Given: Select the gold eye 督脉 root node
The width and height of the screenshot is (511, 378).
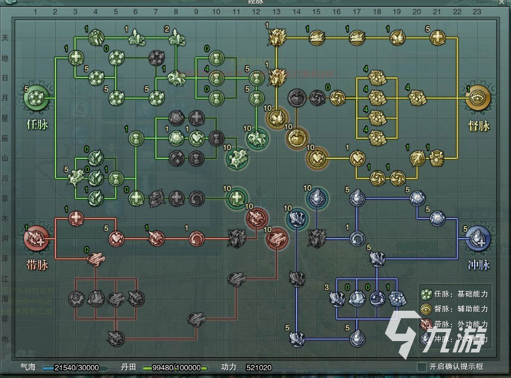Looking at the screenshot, I should click(x=477, y=98).
